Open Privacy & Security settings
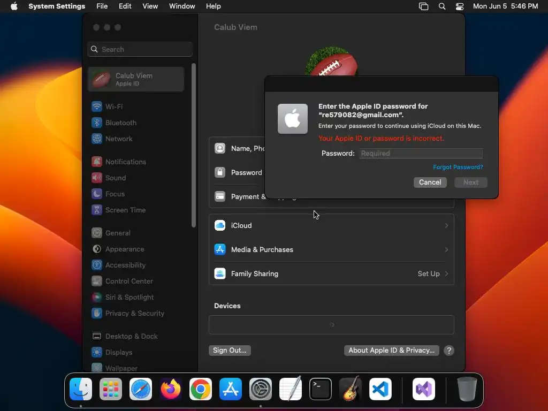 coord(128,314)
